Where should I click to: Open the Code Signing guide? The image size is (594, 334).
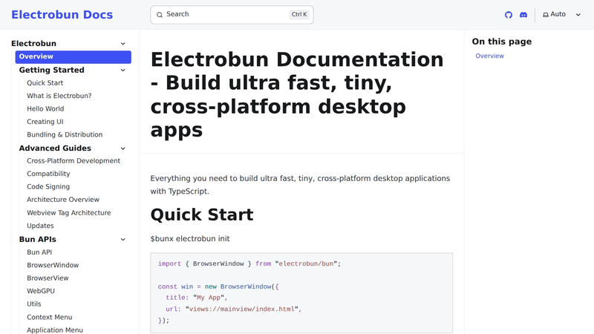[x=48, y=186]
